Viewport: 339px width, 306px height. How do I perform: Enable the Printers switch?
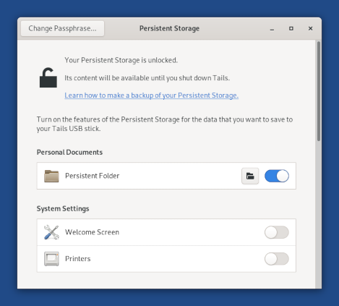(277, 259)
